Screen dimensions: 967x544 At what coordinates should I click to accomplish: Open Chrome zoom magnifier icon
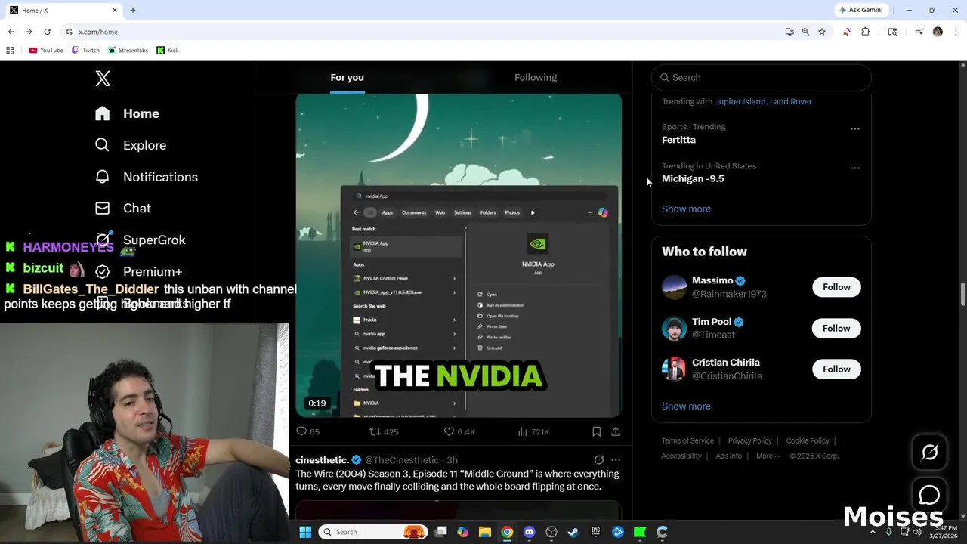[805, 32]
